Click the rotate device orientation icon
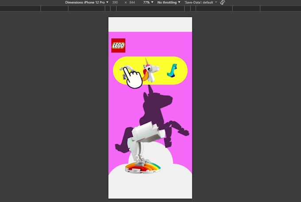Screen dimensions: 301x202 [222, 3]
